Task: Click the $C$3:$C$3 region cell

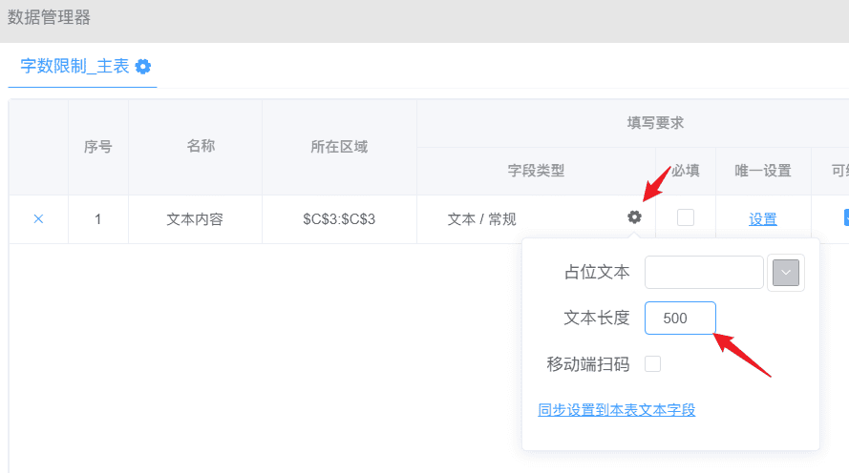Action: click(339, 219)
